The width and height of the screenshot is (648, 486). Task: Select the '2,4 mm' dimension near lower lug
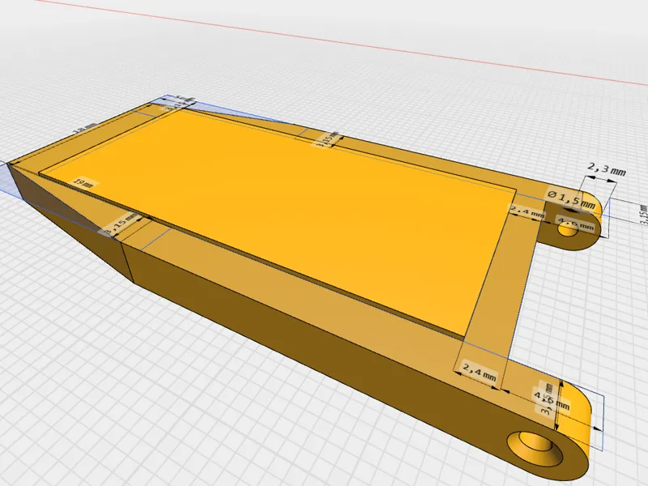coord(480,372)
